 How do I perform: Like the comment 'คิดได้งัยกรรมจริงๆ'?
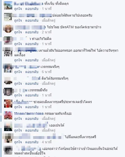pyautogui.click(x=18, y=84)
